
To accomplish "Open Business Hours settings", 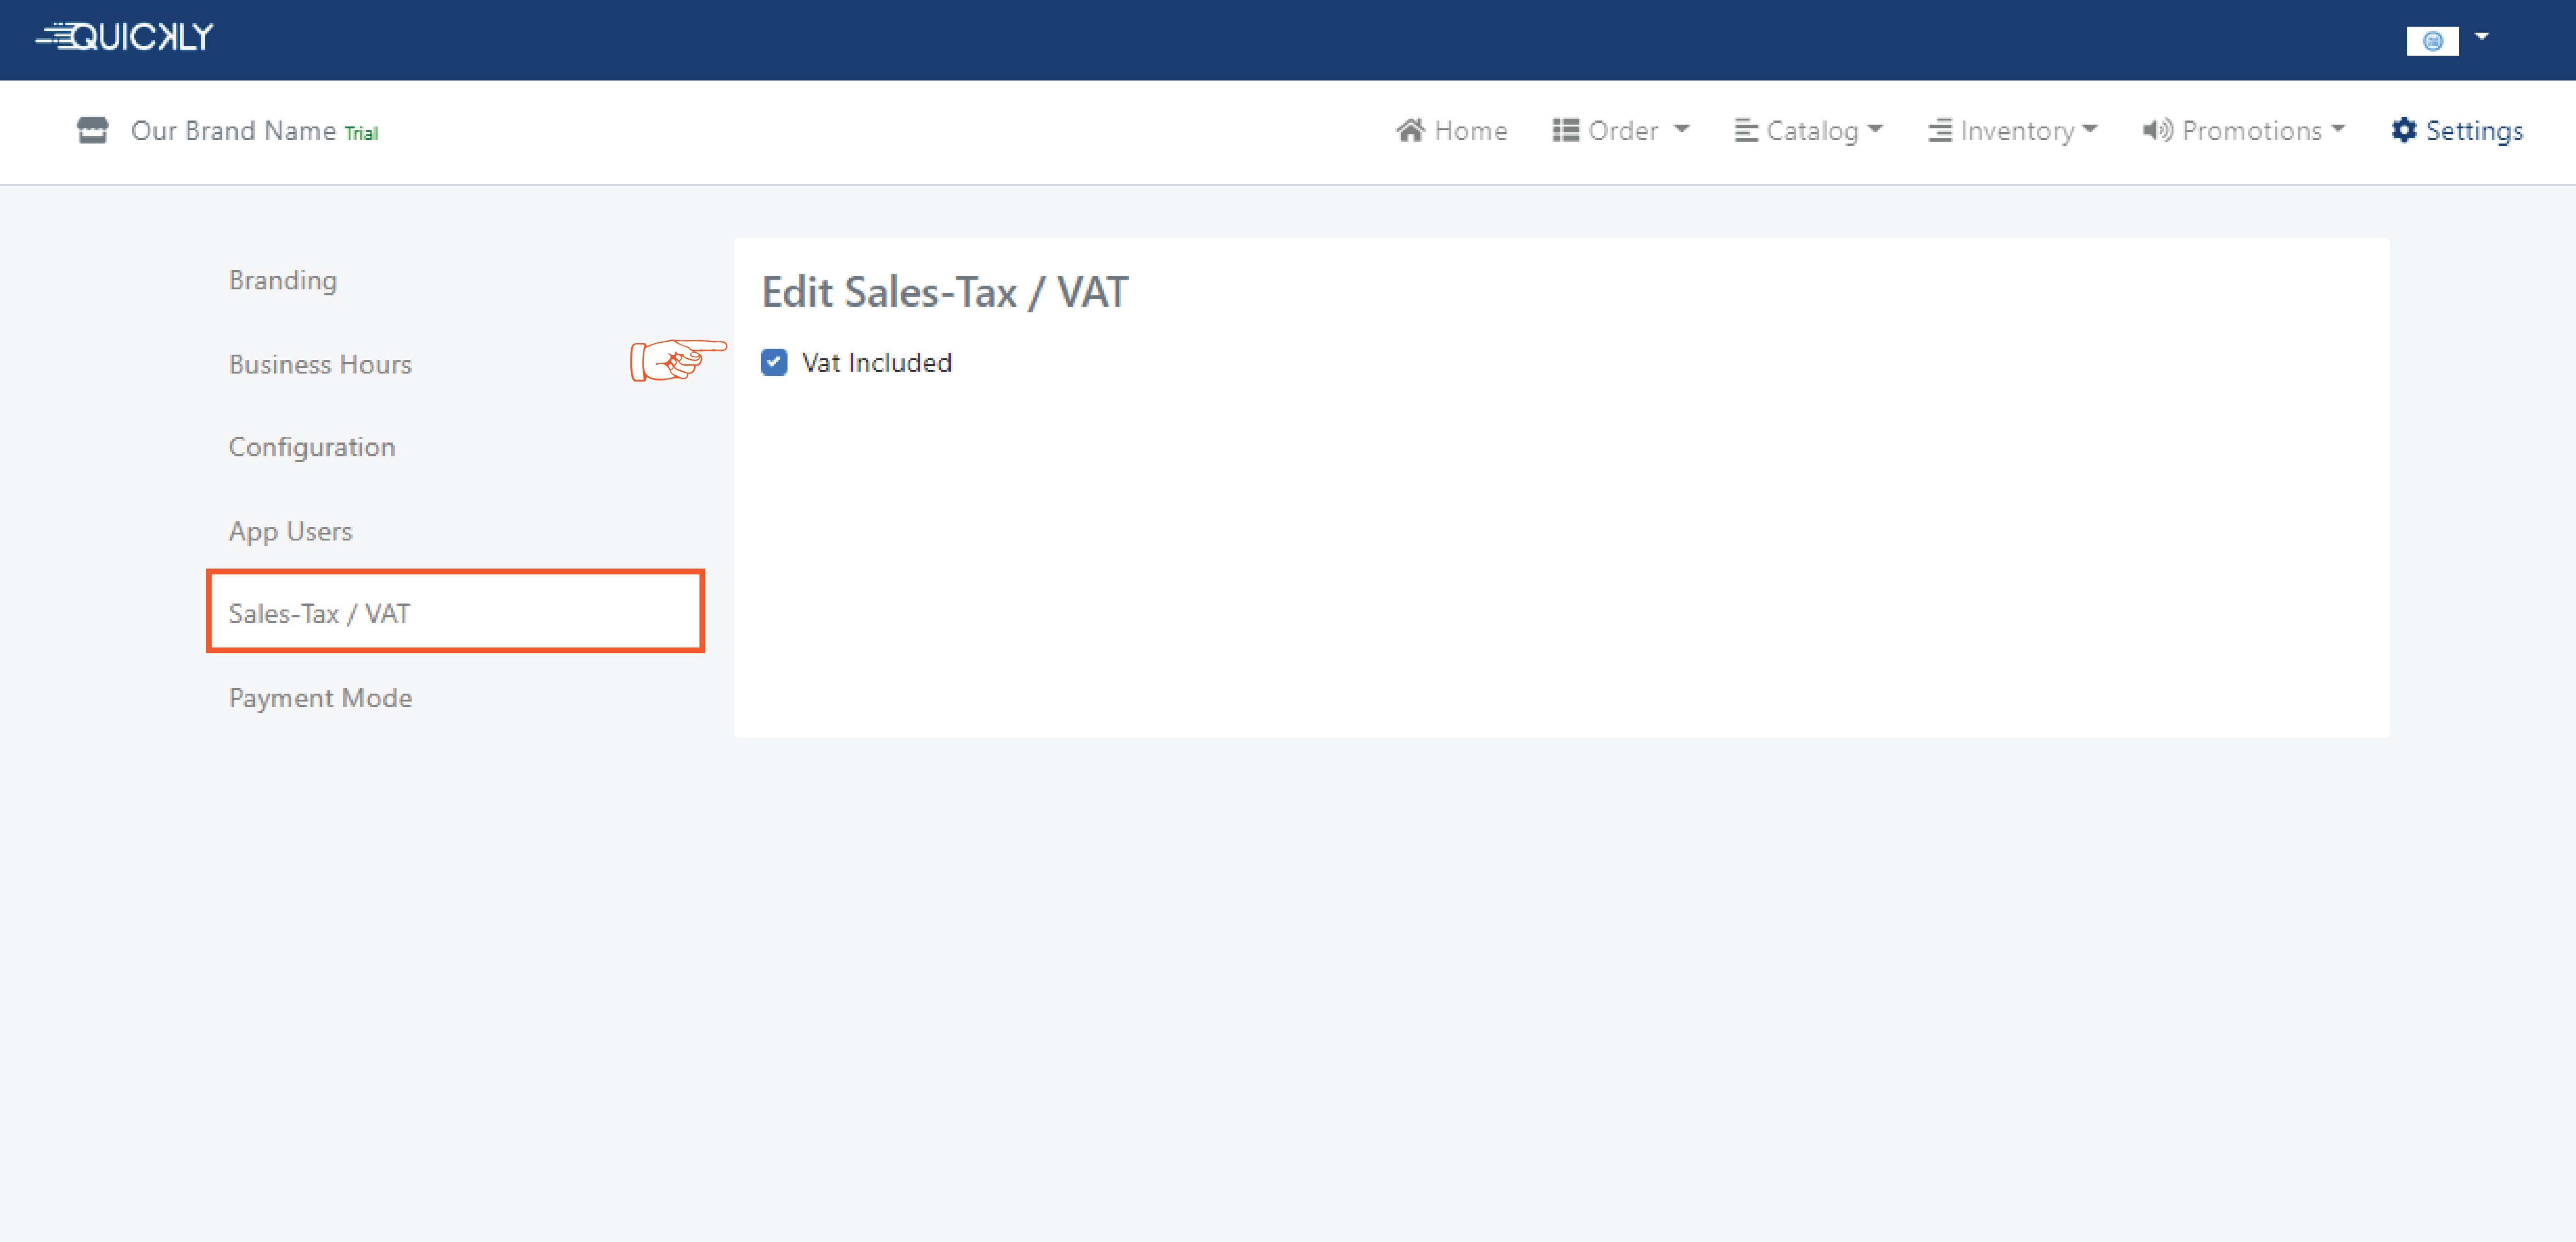I will [320, 365].
